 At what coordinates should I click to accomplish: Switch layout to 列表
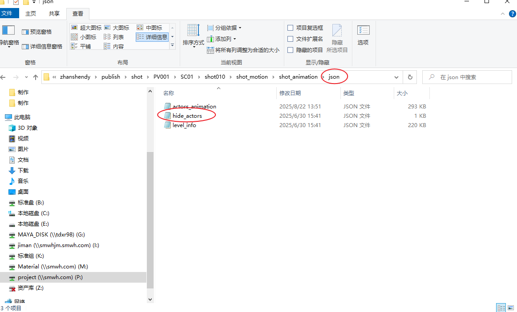(x=114, y=37)
